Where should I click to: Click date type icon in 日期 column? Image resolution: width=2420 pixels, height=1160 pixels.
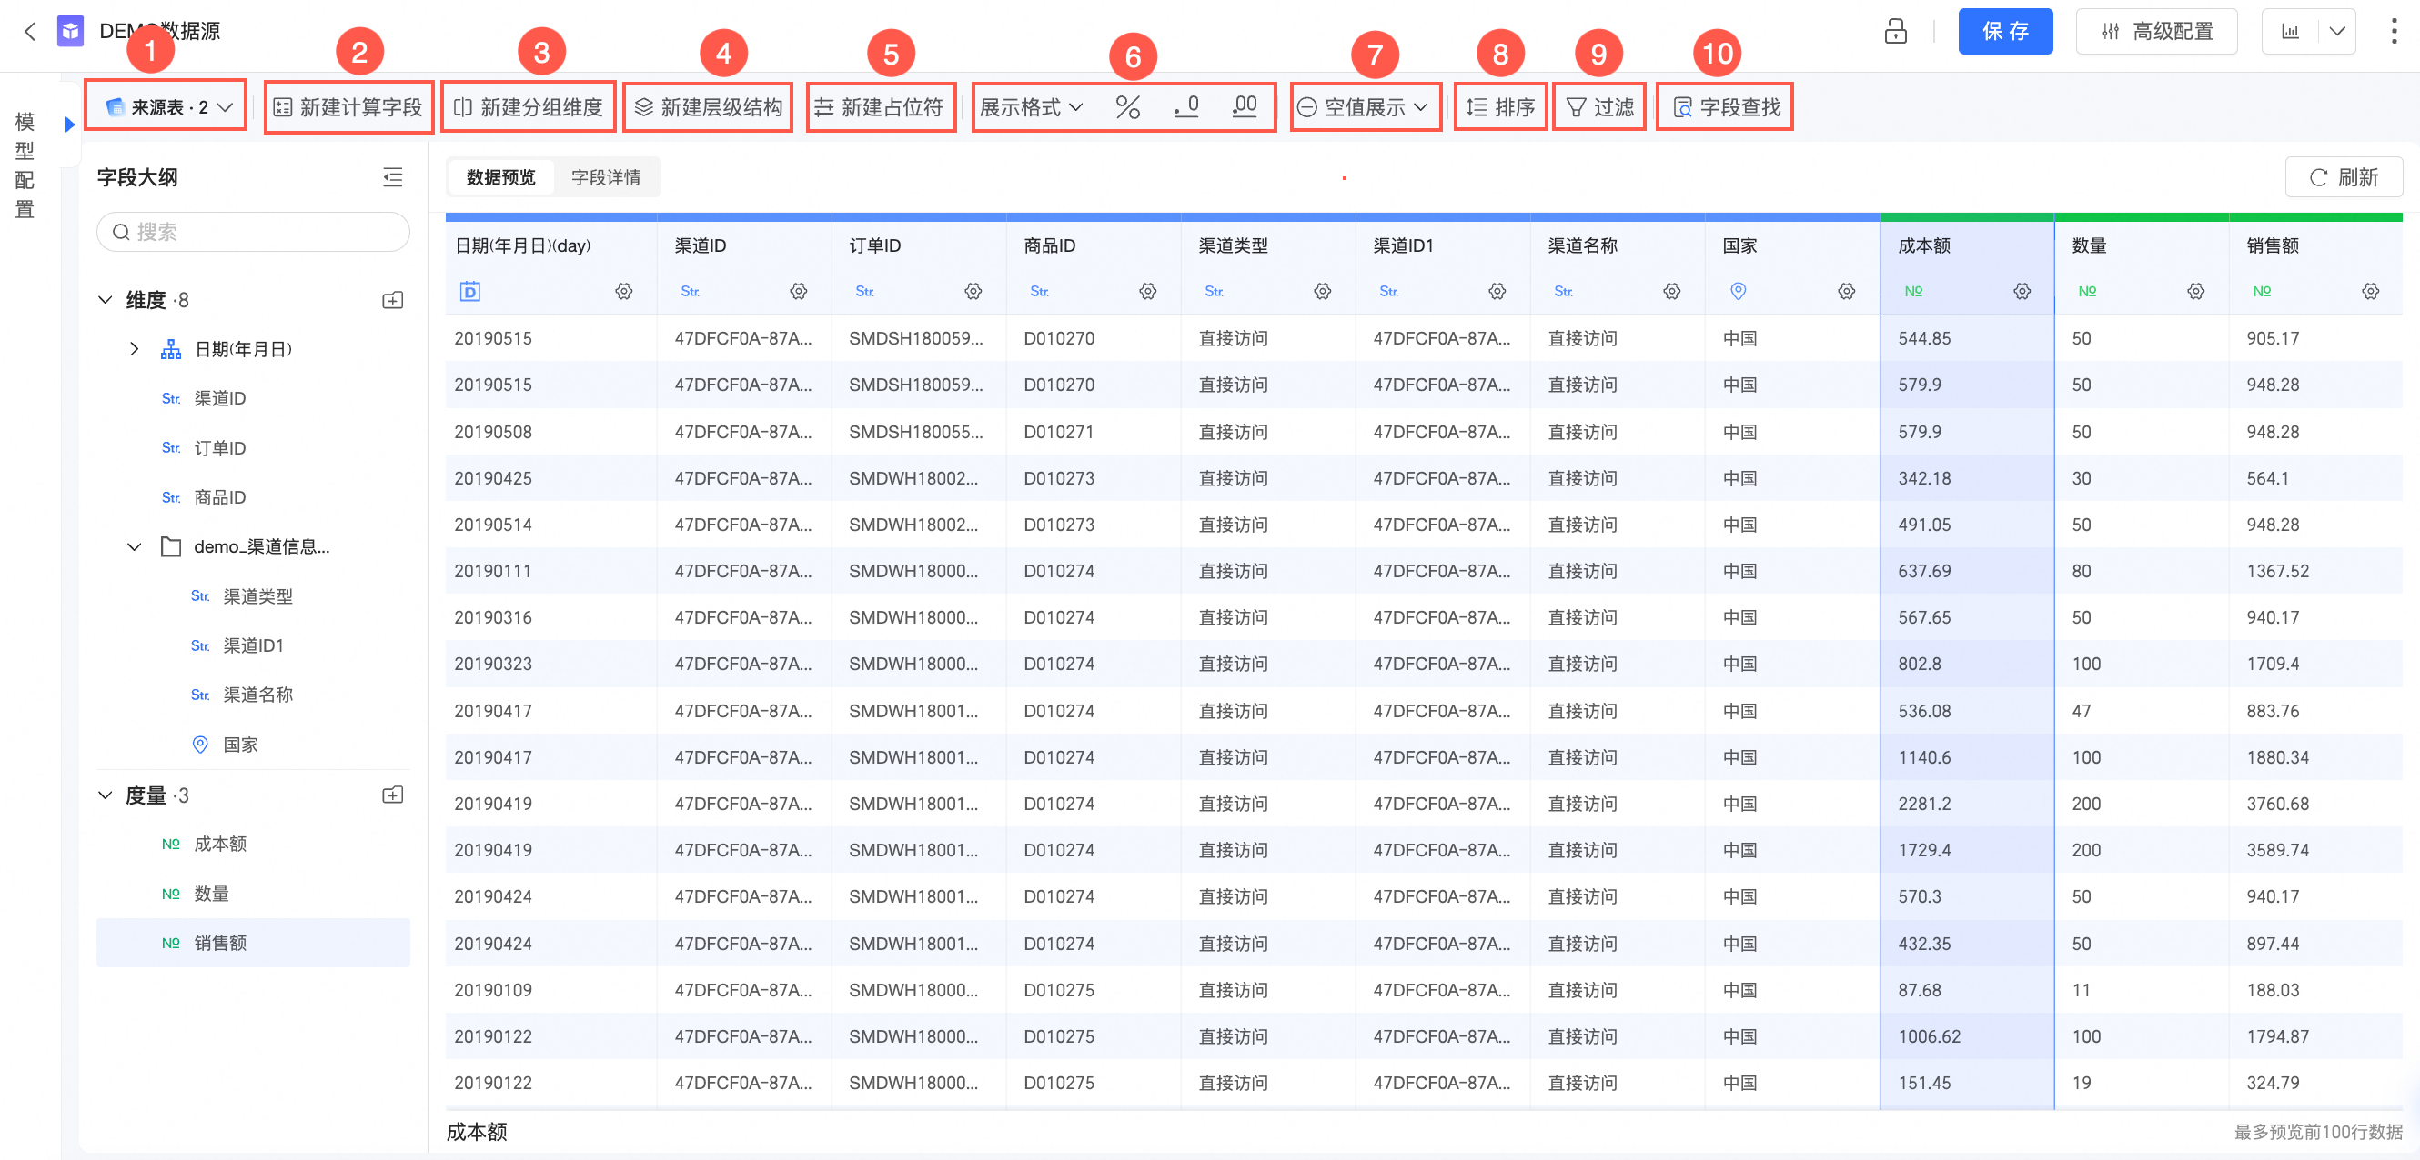469,291
